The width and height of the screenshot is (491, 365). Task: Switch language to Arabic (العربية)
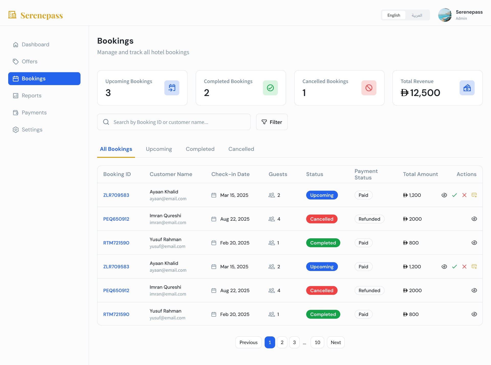pos(417,15)
